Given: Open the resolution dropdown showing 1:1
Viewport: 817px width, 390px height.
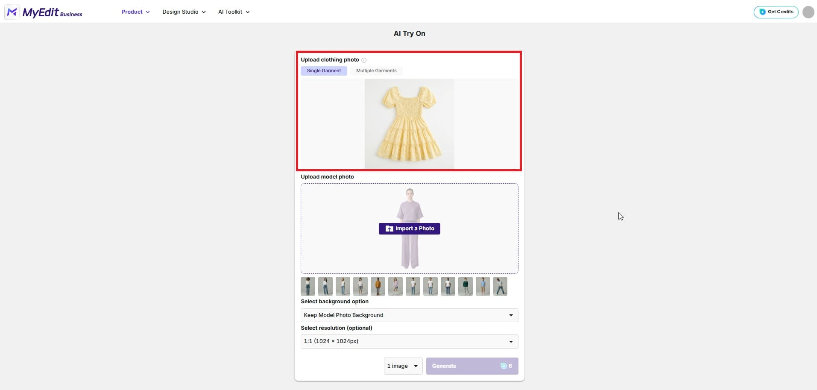Looking at the screenshot, I should click(409, 341).
